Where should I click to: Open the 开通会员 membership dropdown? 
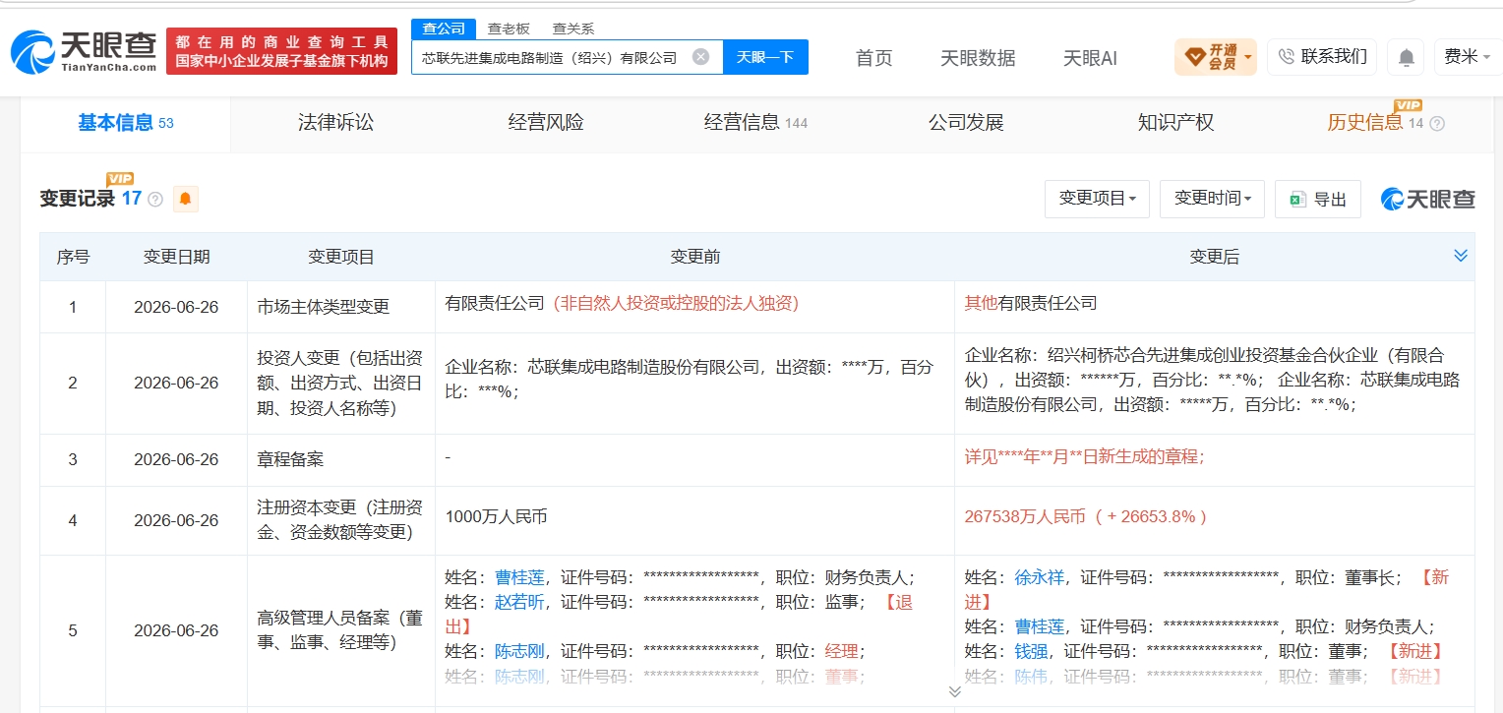[x=1216, y=57]
